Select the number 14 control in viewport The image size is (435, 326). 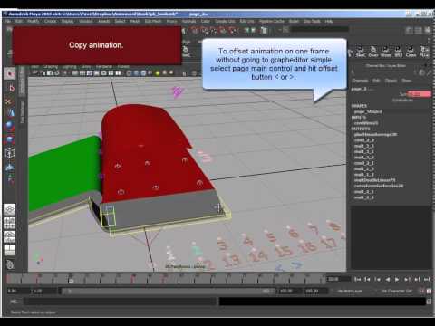[x=258, y=256]
